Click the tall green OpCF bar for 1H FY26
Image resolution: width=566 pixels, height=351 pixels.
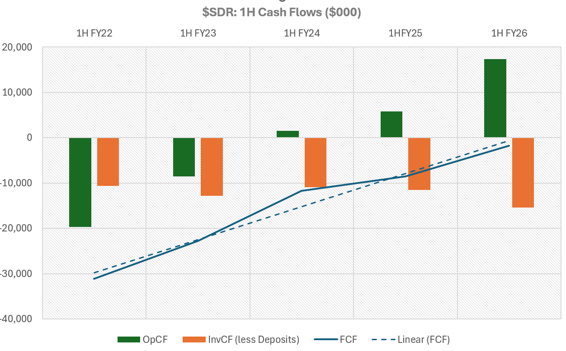tap(495, 98)
